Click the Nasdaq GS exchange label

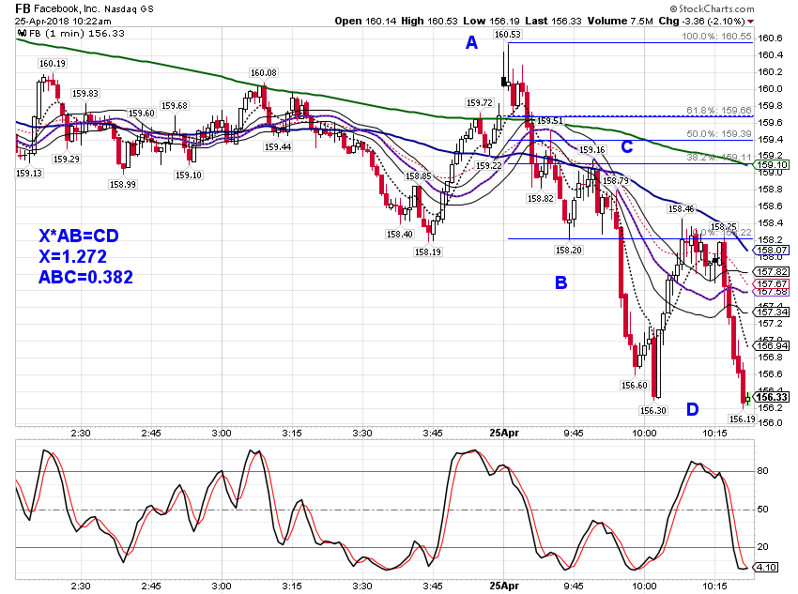coord(129,9)
